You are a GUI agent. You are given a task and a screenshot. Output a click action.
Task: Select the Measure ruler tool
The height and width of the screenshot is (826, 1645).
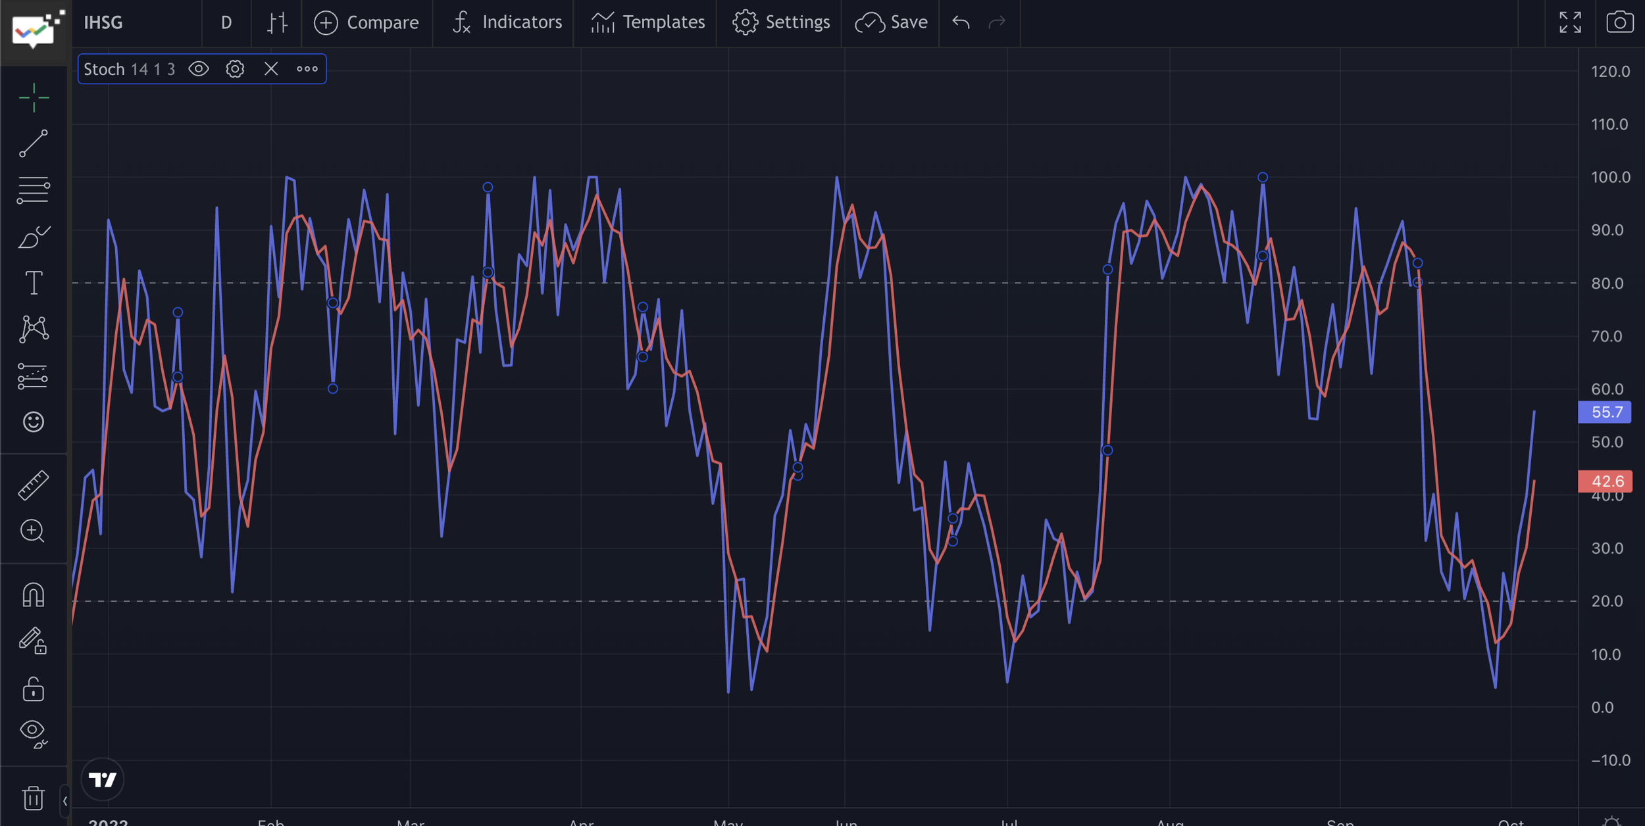pos(34,484)
